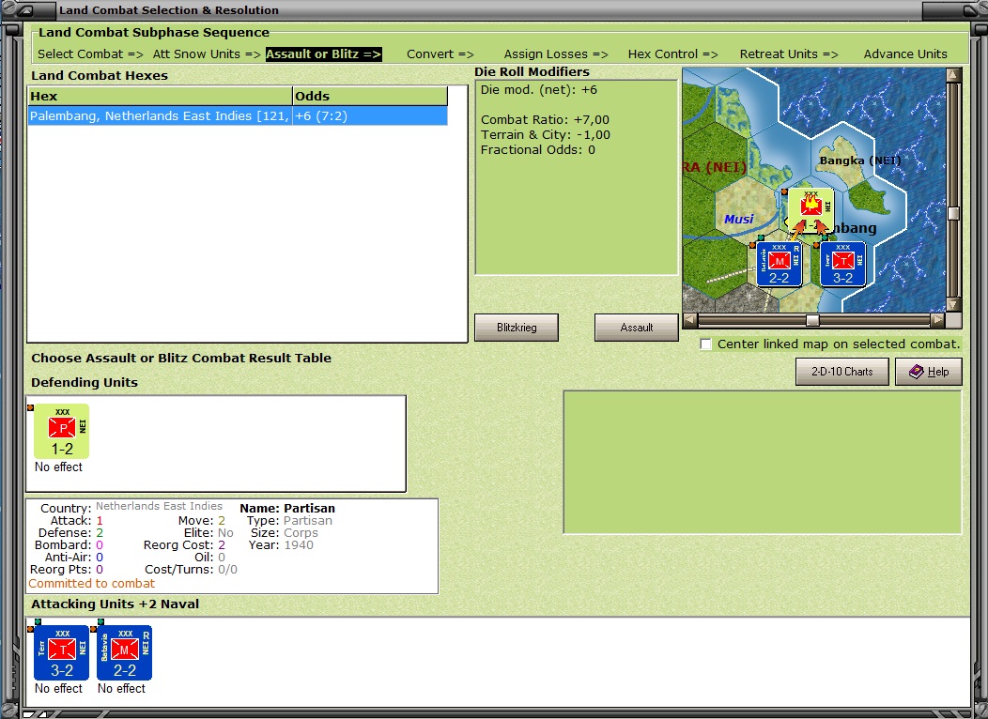Click the Att Snow Units subphase label
The width and height of the screenshot is (988, 719).
pos(207,54)
